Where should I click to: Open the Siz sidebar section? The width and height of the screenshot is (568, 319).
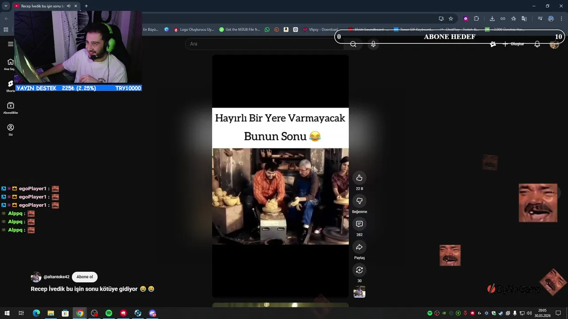click(10, 129)
